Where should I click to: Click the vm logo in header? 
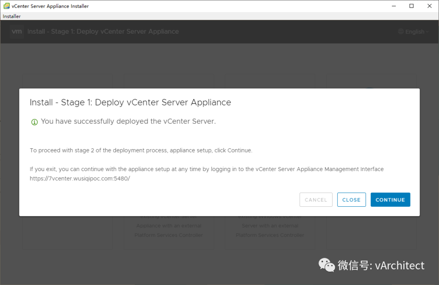[x=17, y=31]
